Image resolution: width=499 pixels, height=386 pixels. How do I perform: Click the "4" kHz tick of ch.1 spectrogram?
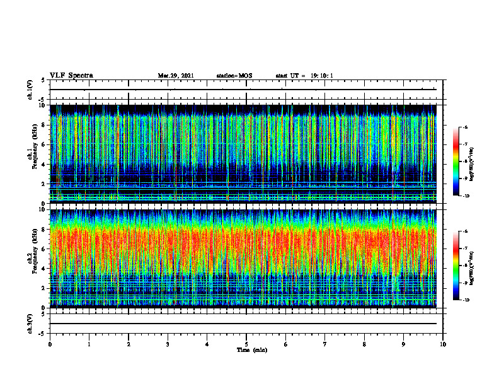pos(44,165)
